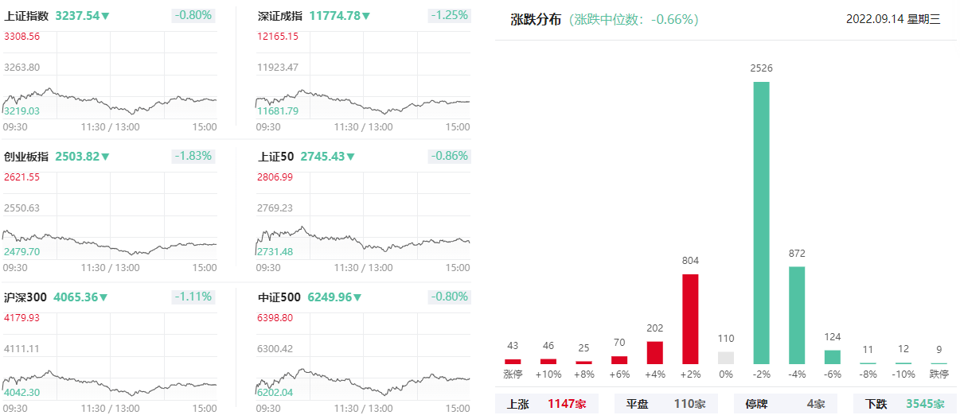Image resolution: width=960 pixels, height=419 pixels.
Task: Open the 创业板指 index title
Action: 26,157
